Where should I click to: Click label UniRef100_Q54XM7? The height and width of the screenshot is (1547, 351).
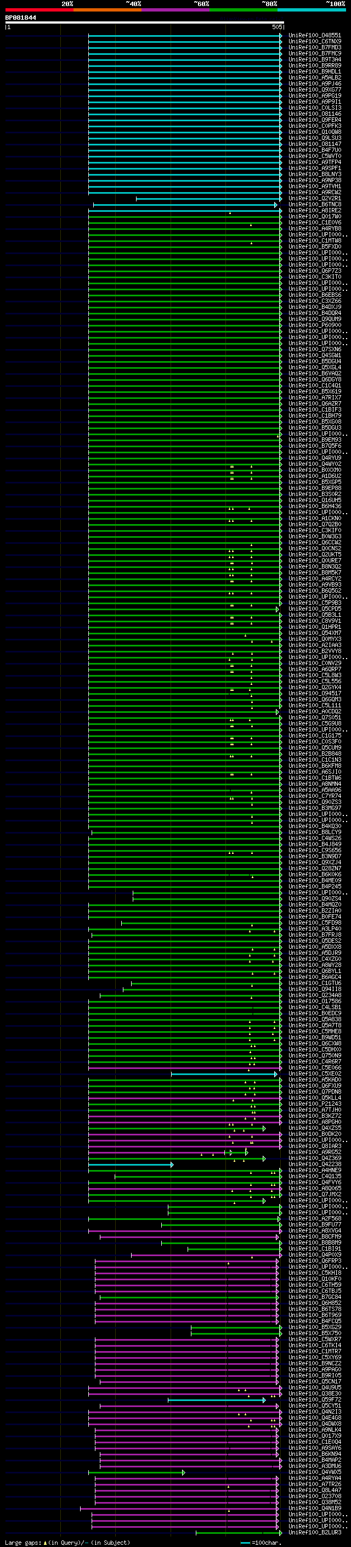tap(314, 633)
